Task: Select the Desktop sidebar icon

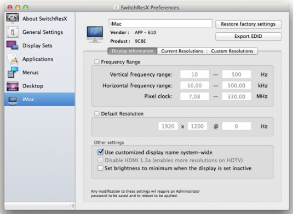Action: point(13,86)
